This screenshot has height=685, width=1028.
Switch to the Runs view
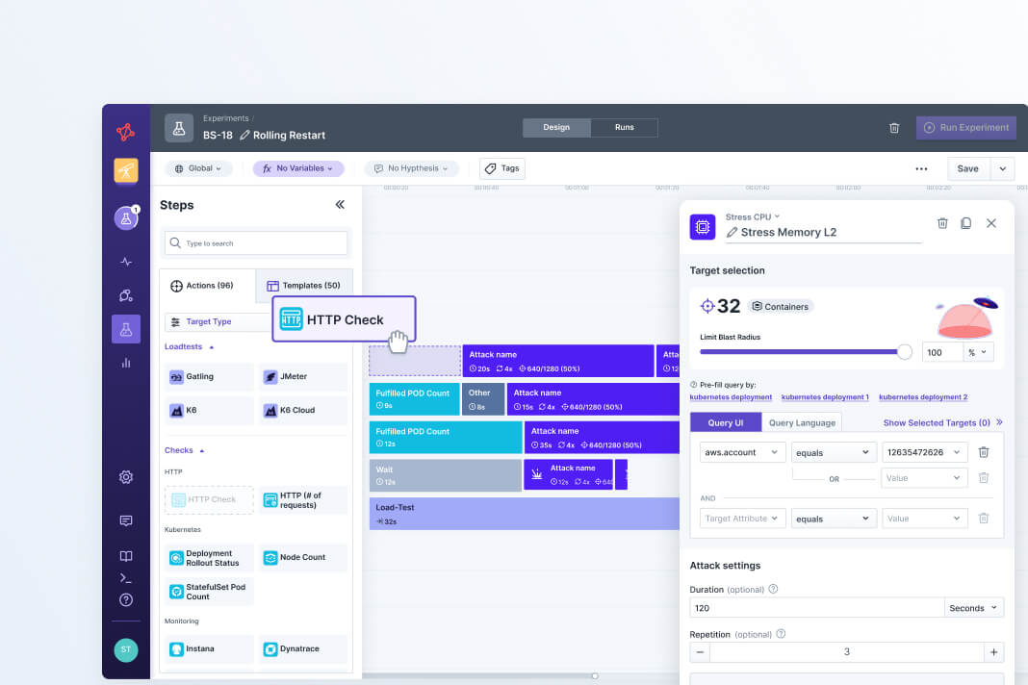click(624, 128)
